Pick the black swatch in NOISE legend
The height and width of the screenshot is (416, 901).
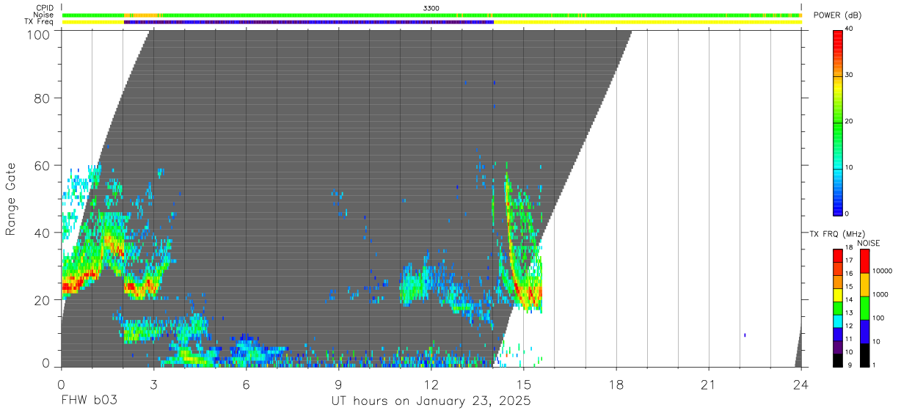point(864,355)
